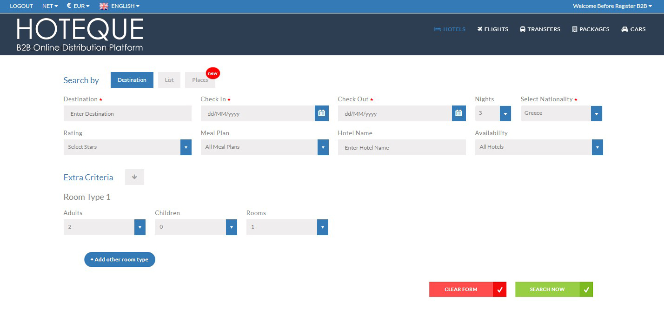Click the UK flag language icon
Image resolution: width=664 pixels, height=329 pixels.
click(104, 6)
